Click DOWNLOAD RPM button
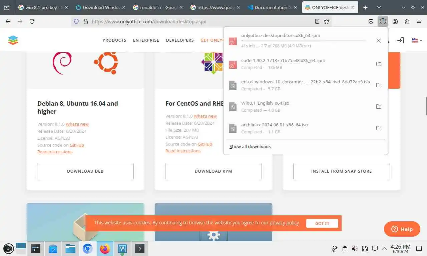 coord(213,171)
